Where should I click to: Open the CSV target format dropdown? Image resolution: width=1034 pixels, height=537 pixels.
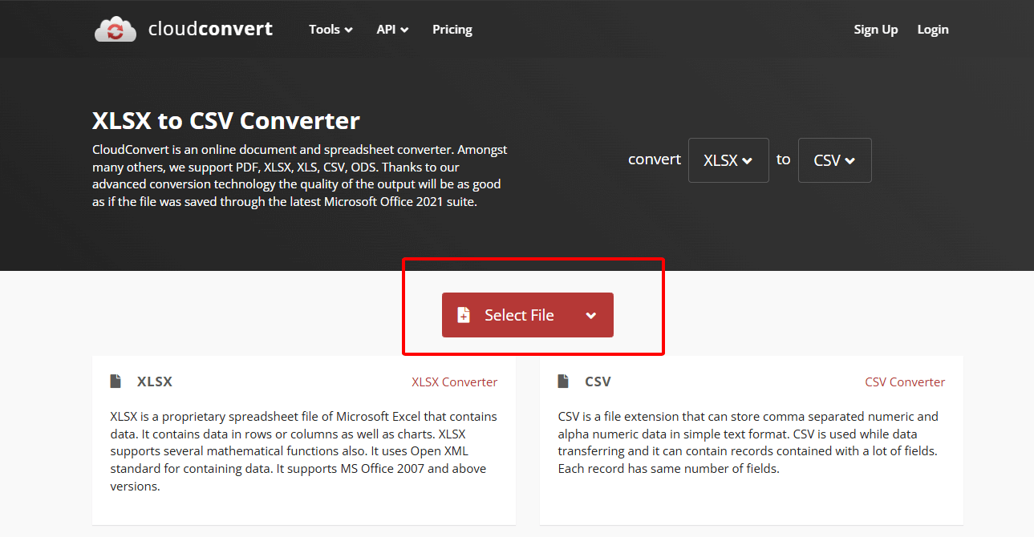tap(834, 160)
